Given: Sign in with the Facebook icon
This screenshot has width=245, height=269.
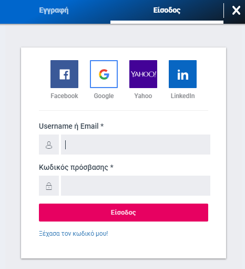Looking at the screenshot, I should pyautogui.click(x=64, y=74).
